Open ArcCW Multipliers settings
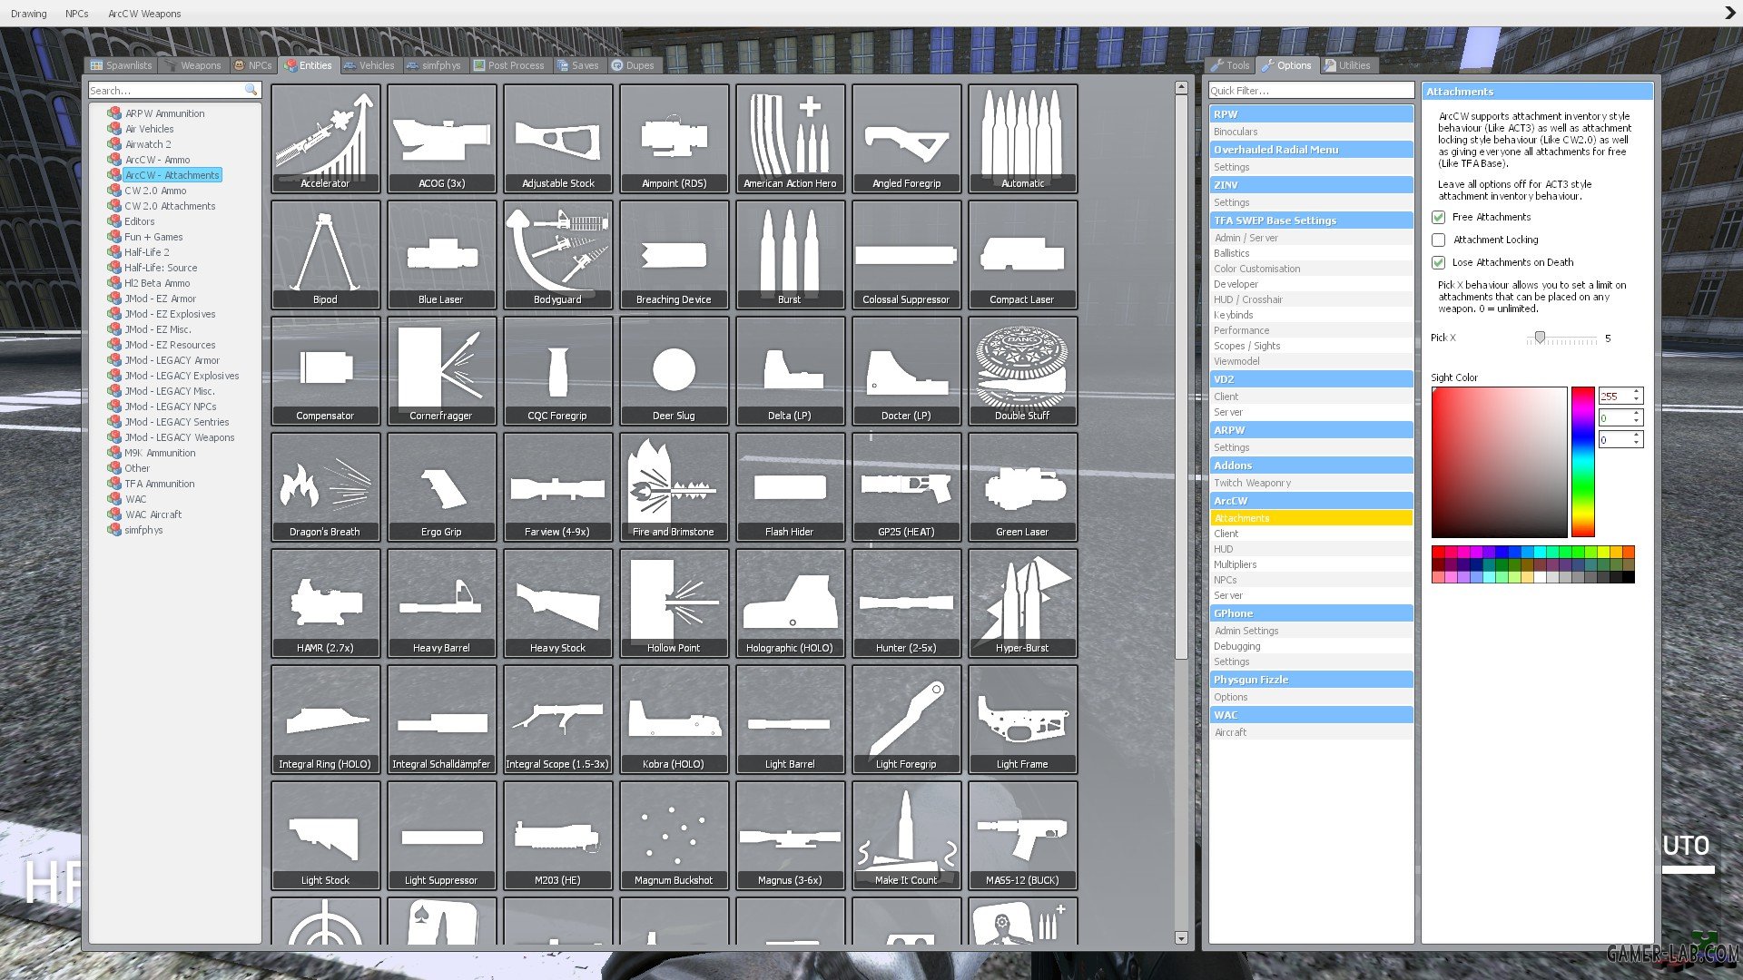The width and height of the screenshot is (1743, 980). pyautogui.click(x=1311, y=564)
